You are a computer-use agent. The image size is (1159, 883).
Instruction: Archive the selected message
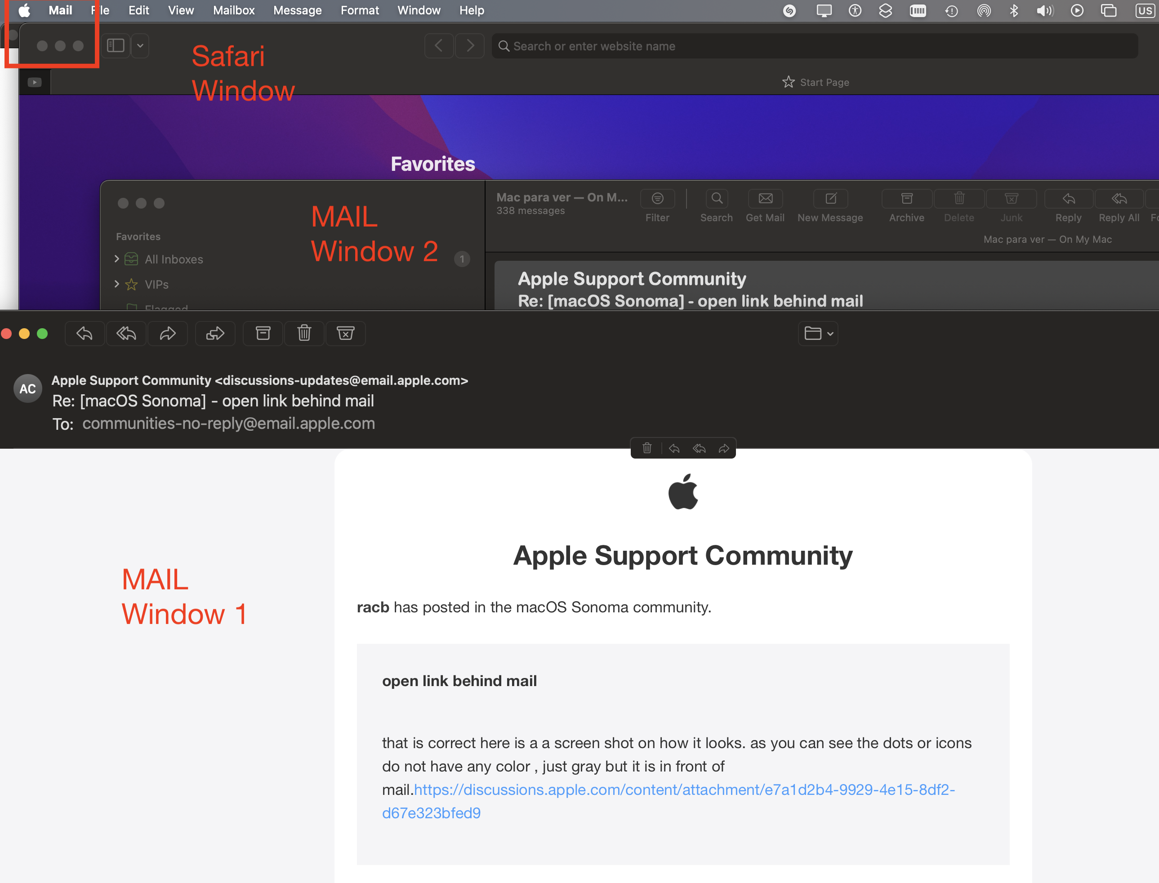pos(906,199)
